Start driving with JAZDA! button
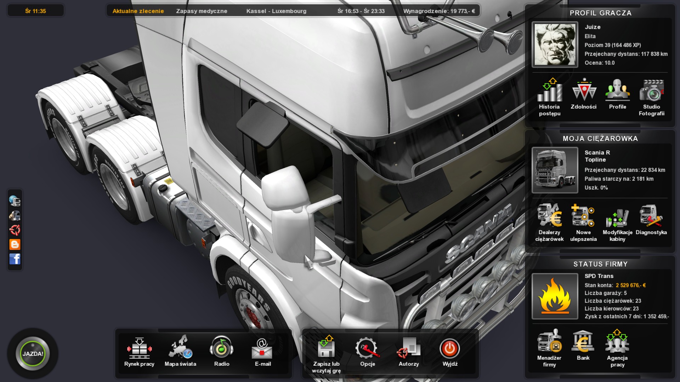 tap(33, 354)
